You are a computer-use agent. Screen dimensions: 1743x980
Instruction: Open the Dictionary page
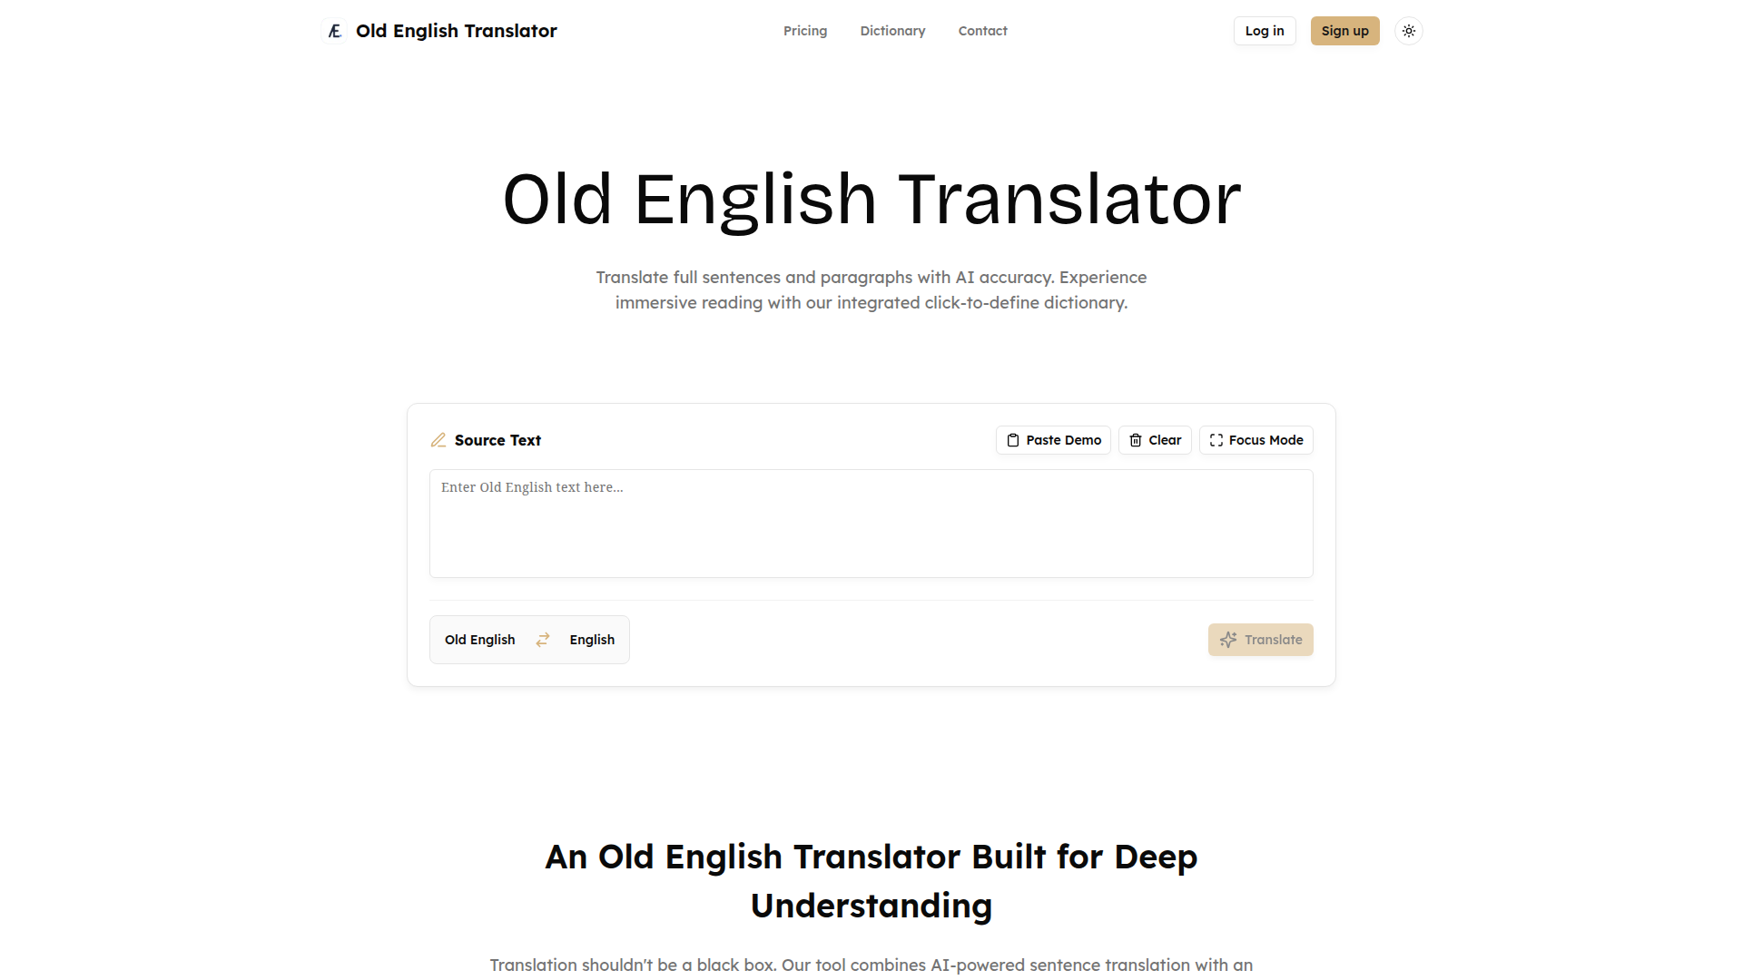point(892,31)
